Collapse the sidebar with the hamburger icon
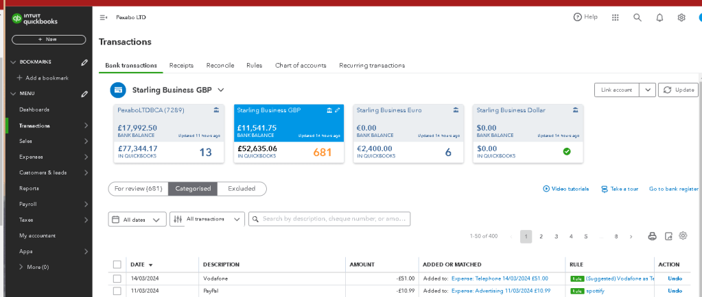 click(104, 17)
